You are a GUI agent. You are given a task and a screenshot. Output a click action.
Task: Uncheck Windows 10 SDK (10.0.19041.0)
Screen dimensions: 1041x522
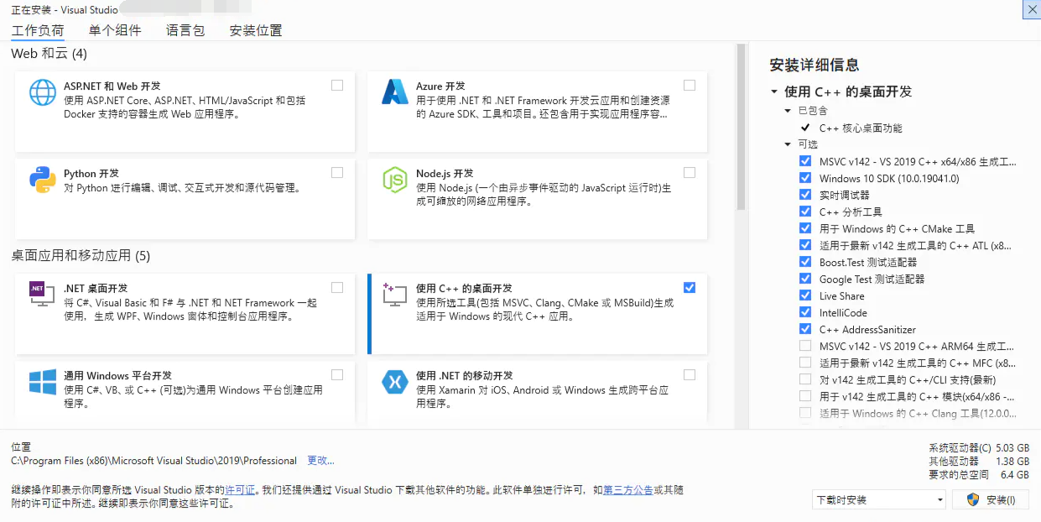[805, 178]
